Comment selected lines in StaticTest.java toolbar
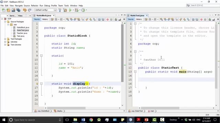The width and height of the screenshot is (220, 123). coord(210,19)
